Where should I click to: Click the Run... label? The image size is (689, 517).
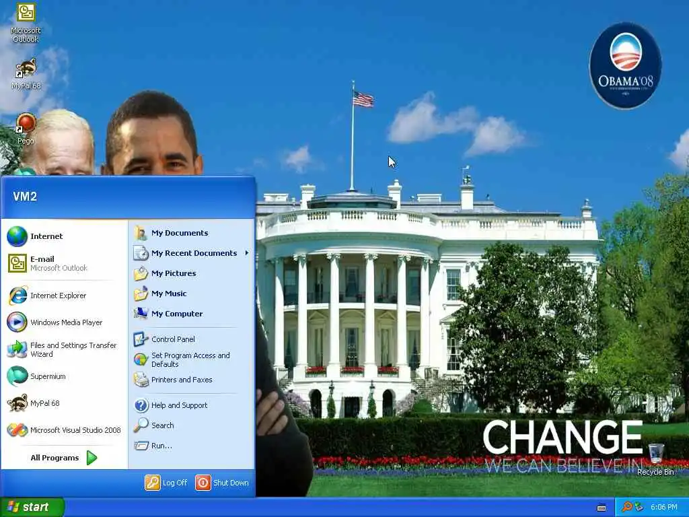coord(161,446)
